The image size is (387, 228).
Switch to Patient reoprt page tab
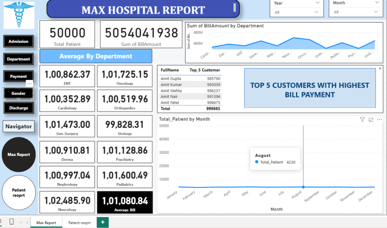pyautogui.click(x=79, y=223)
